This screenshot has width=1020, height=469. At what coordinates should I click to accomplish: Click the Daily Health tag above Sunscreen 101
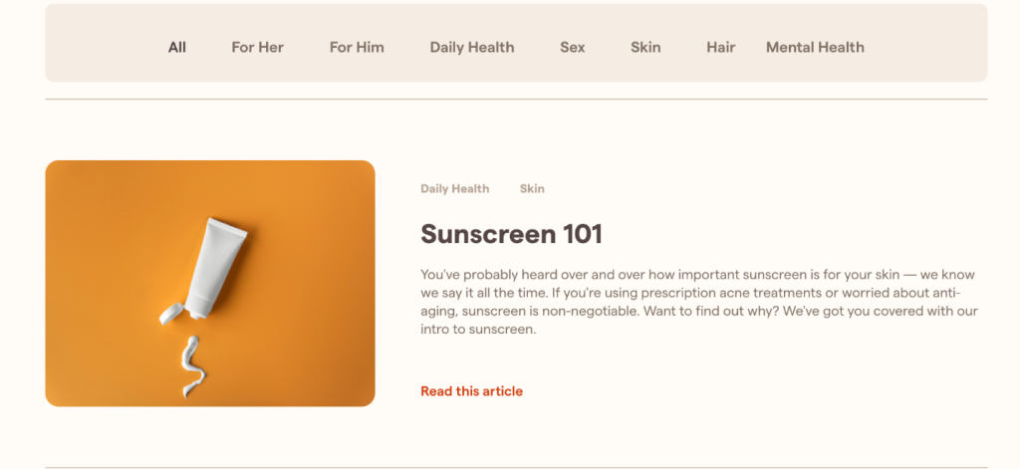454,188
